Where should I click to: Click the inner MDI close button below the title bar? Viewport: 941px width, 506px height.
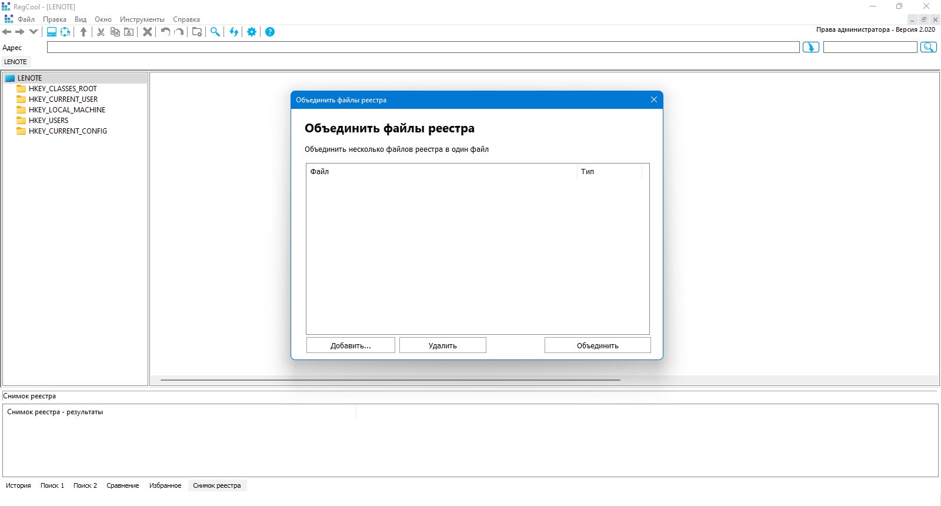935,19
